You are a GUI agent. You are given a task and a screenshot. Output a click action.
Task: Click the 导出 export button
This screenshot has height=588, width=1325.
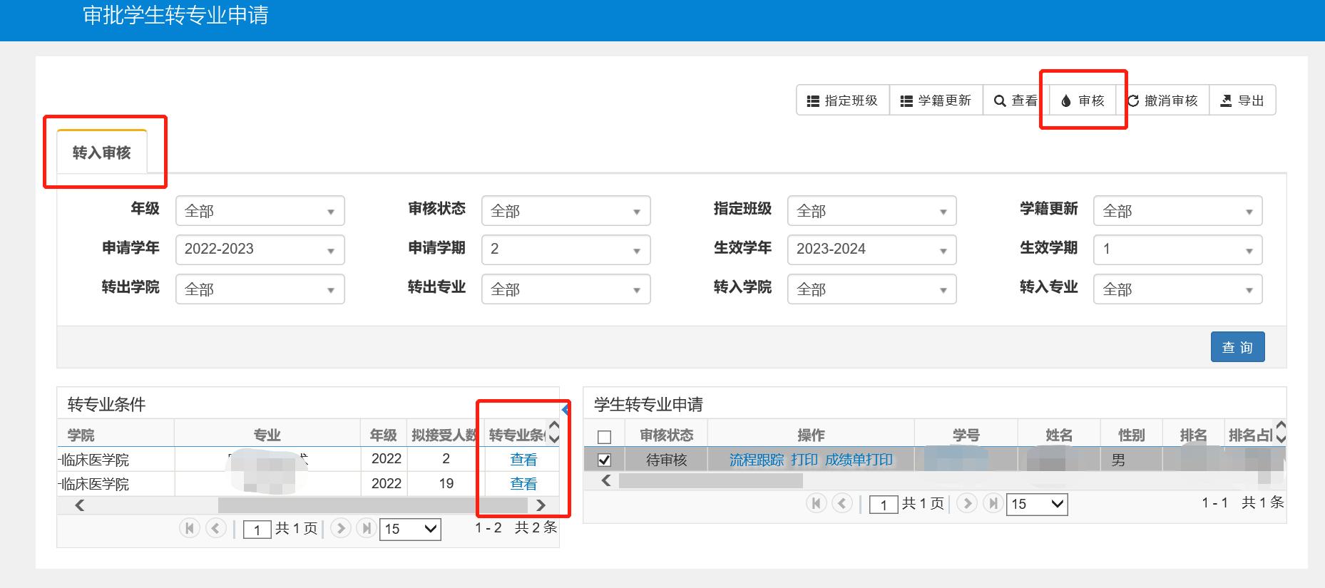pos(1242,100)
